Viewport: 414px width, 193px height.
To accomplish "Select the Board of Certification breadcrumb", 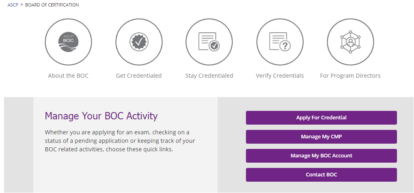I will tap(52, 5).
